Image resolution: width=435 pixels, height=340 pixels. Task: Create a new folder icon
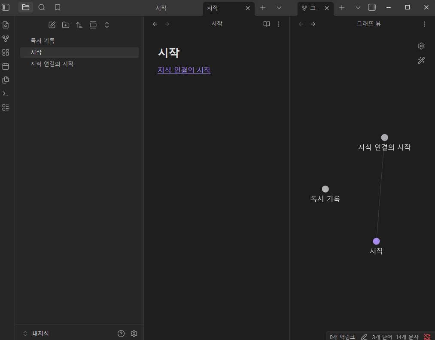tap(66, 25)
